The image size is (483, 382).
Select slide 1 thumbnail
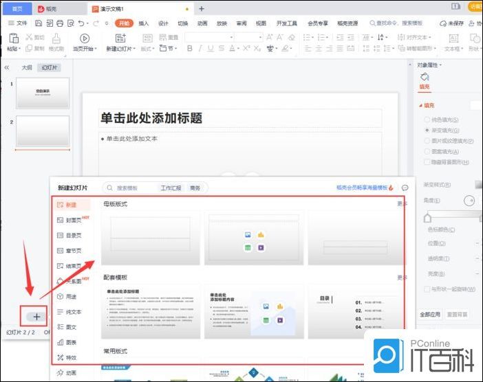(x=43, y=93)
